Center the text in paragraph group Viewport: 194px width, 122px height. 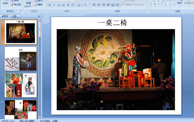point(99,5)
